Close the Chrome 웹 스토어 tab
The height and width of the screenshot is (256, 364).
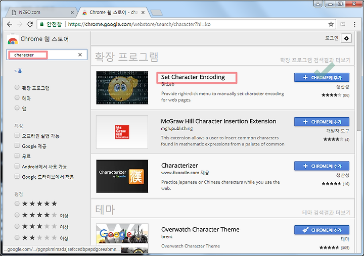point(143,13)
